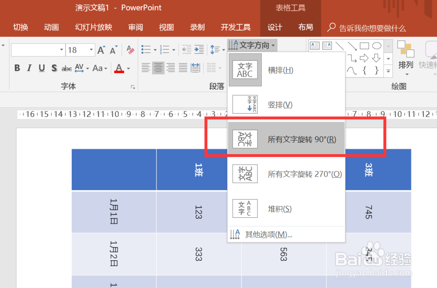Viewport: 437px width, 288px height.
Task: Center align text
Action: tap(158, 68)
